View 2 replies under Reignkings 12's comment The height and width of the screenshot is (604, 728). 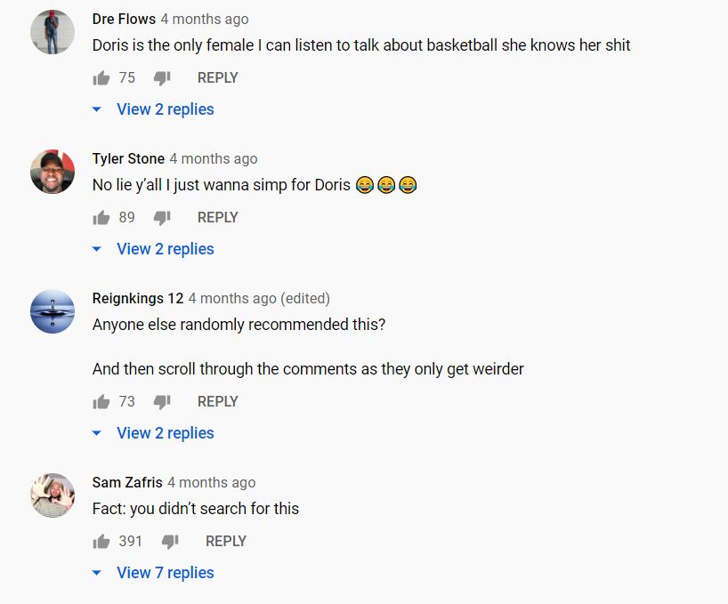click(x=165, y=433)
